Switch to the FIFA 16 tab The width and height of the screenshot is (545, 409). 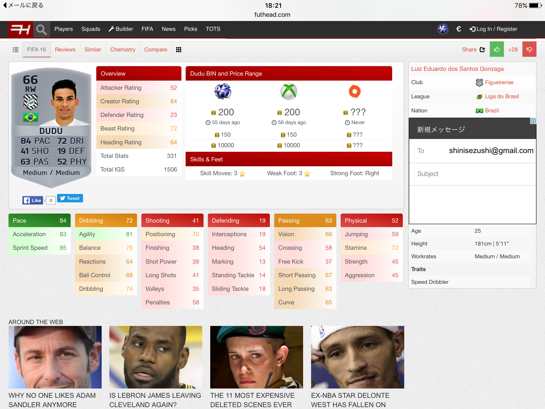pyautogui.click(x=36, y=50)
